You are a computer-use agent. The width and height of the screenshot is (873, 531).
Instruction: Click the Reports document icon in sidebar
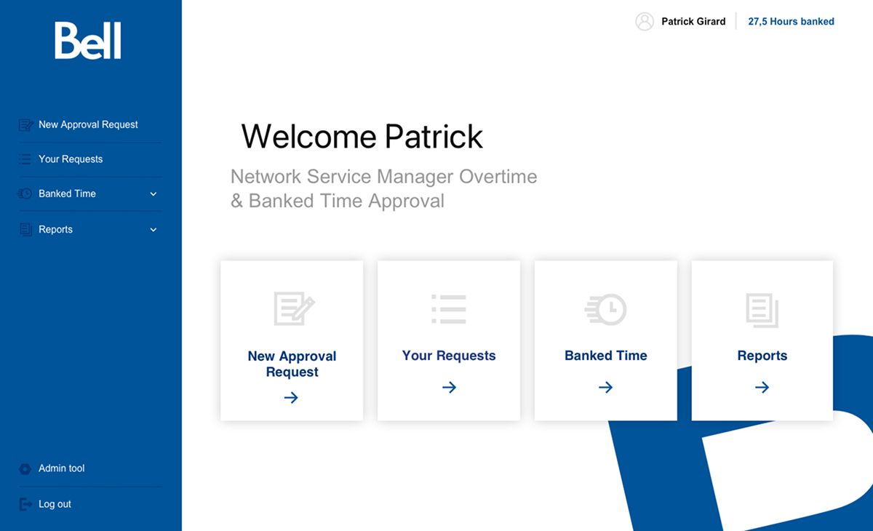pos(25,230)
